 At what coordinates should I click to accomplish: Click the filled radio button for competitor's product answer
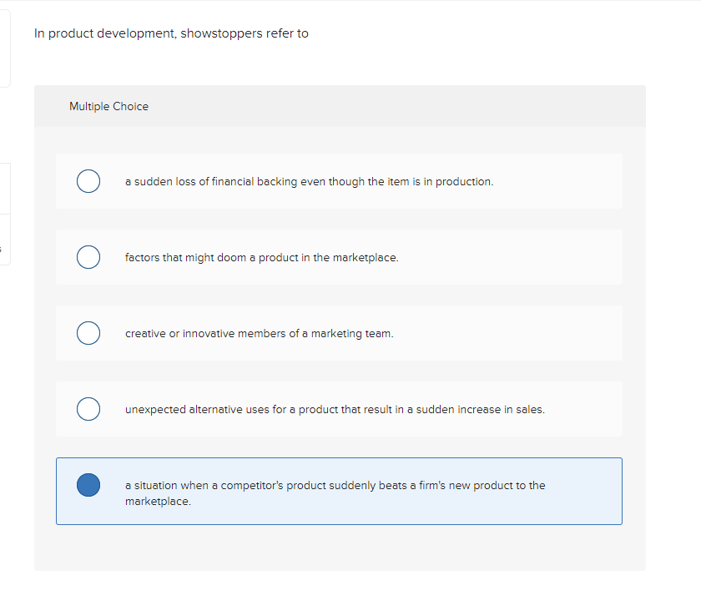[x=88, y=485]
